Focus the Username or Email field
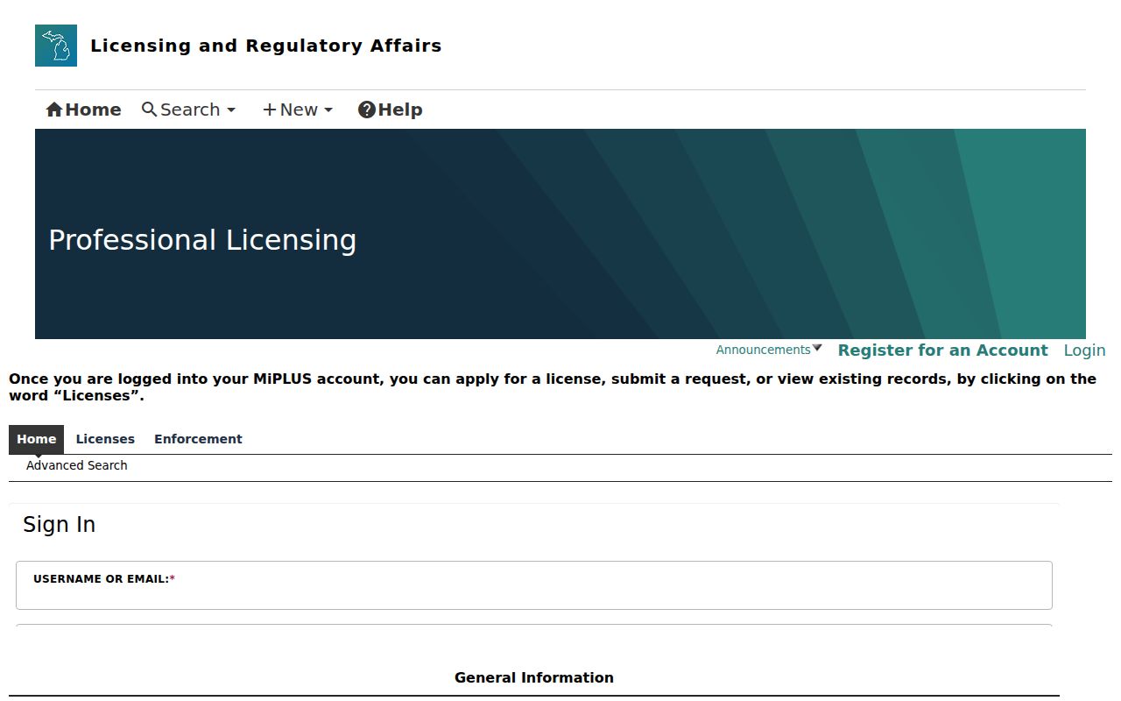 pos(534,585)
